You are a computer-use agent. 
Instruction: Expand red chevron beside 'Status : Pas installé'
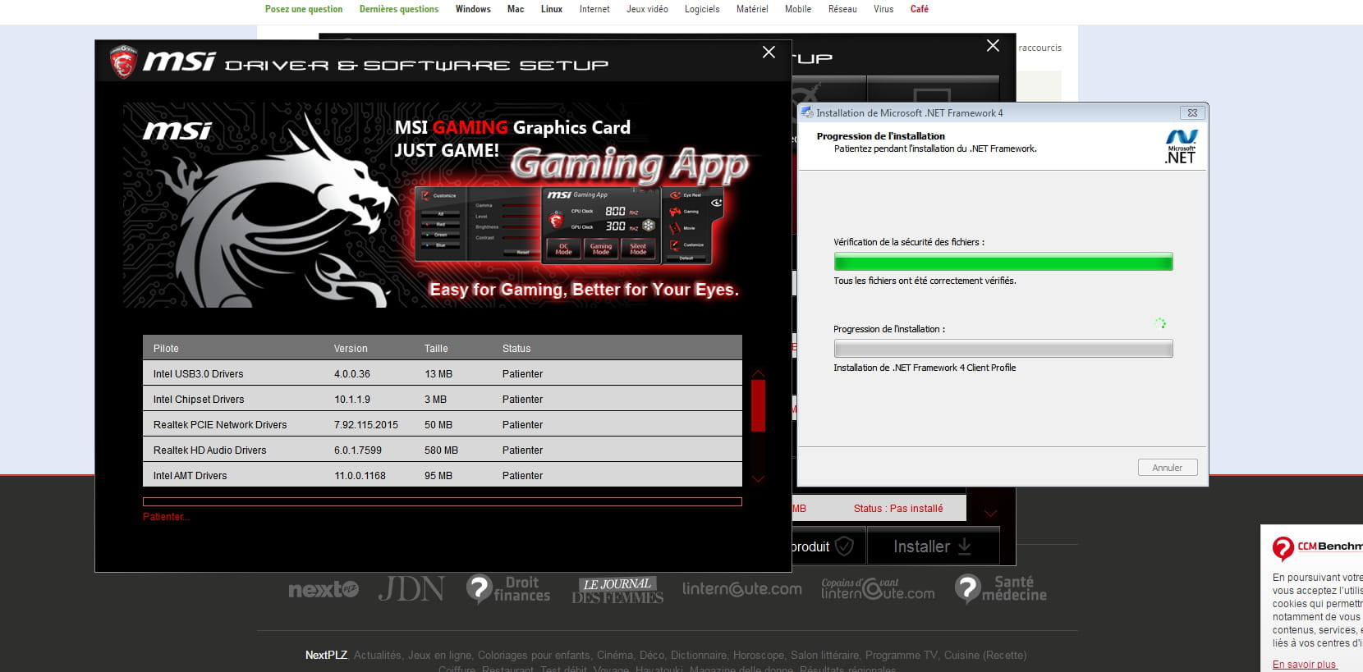pos(991,514)
